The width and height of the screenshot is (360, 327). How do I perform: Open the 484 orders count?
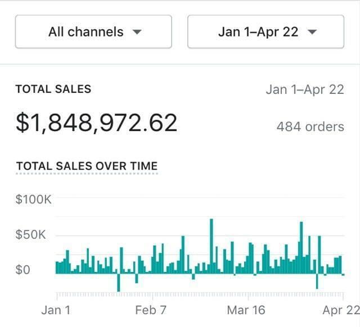pyautogui.click(x=310, y=126)
